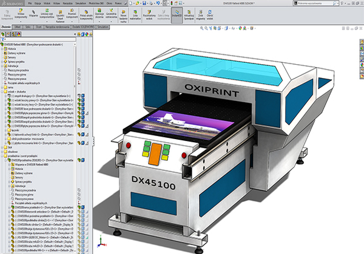This screenshot has height=254, width=364.
Task: Toggle visibility of kątownik uchwyt linki<1>
Action: tap(79, 134)
